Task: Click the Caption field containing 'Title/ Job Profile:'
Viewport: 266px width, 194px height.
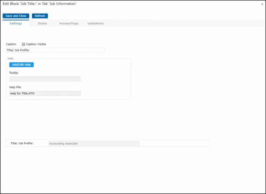Action: pos(55,50)
